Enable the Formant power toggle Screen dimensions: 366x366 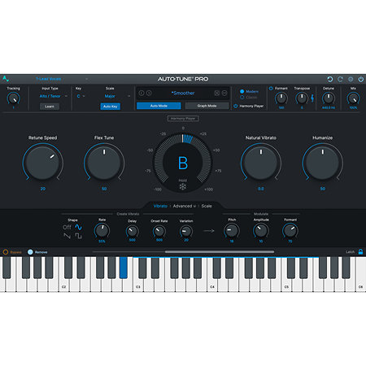point(271,89)
